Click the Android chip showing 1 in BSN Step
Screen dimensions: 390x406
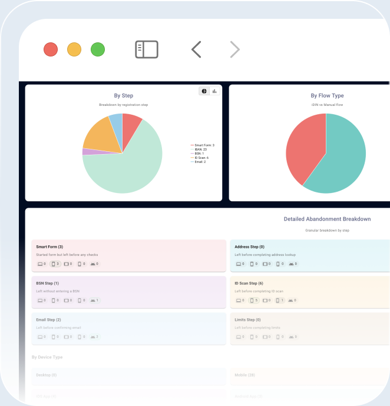95,300
